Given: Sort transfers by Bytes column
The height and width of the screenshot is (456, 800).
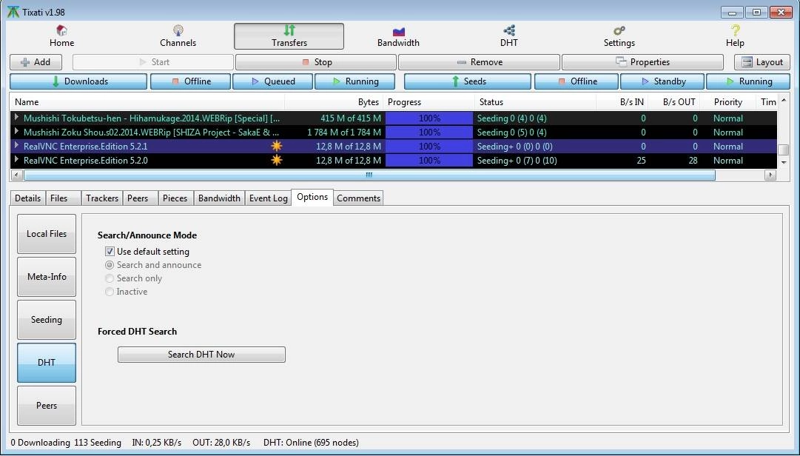Looking at the screenshot, I should (x=334, y=102).
